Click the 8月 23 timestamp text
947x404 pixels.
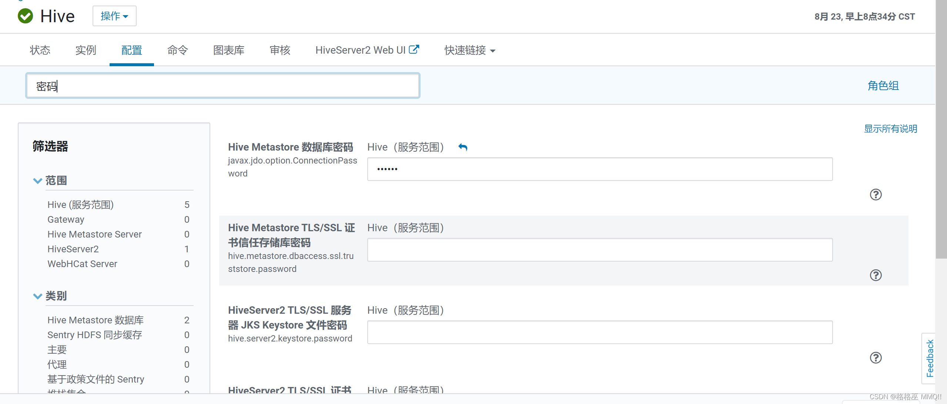point(864,17)
